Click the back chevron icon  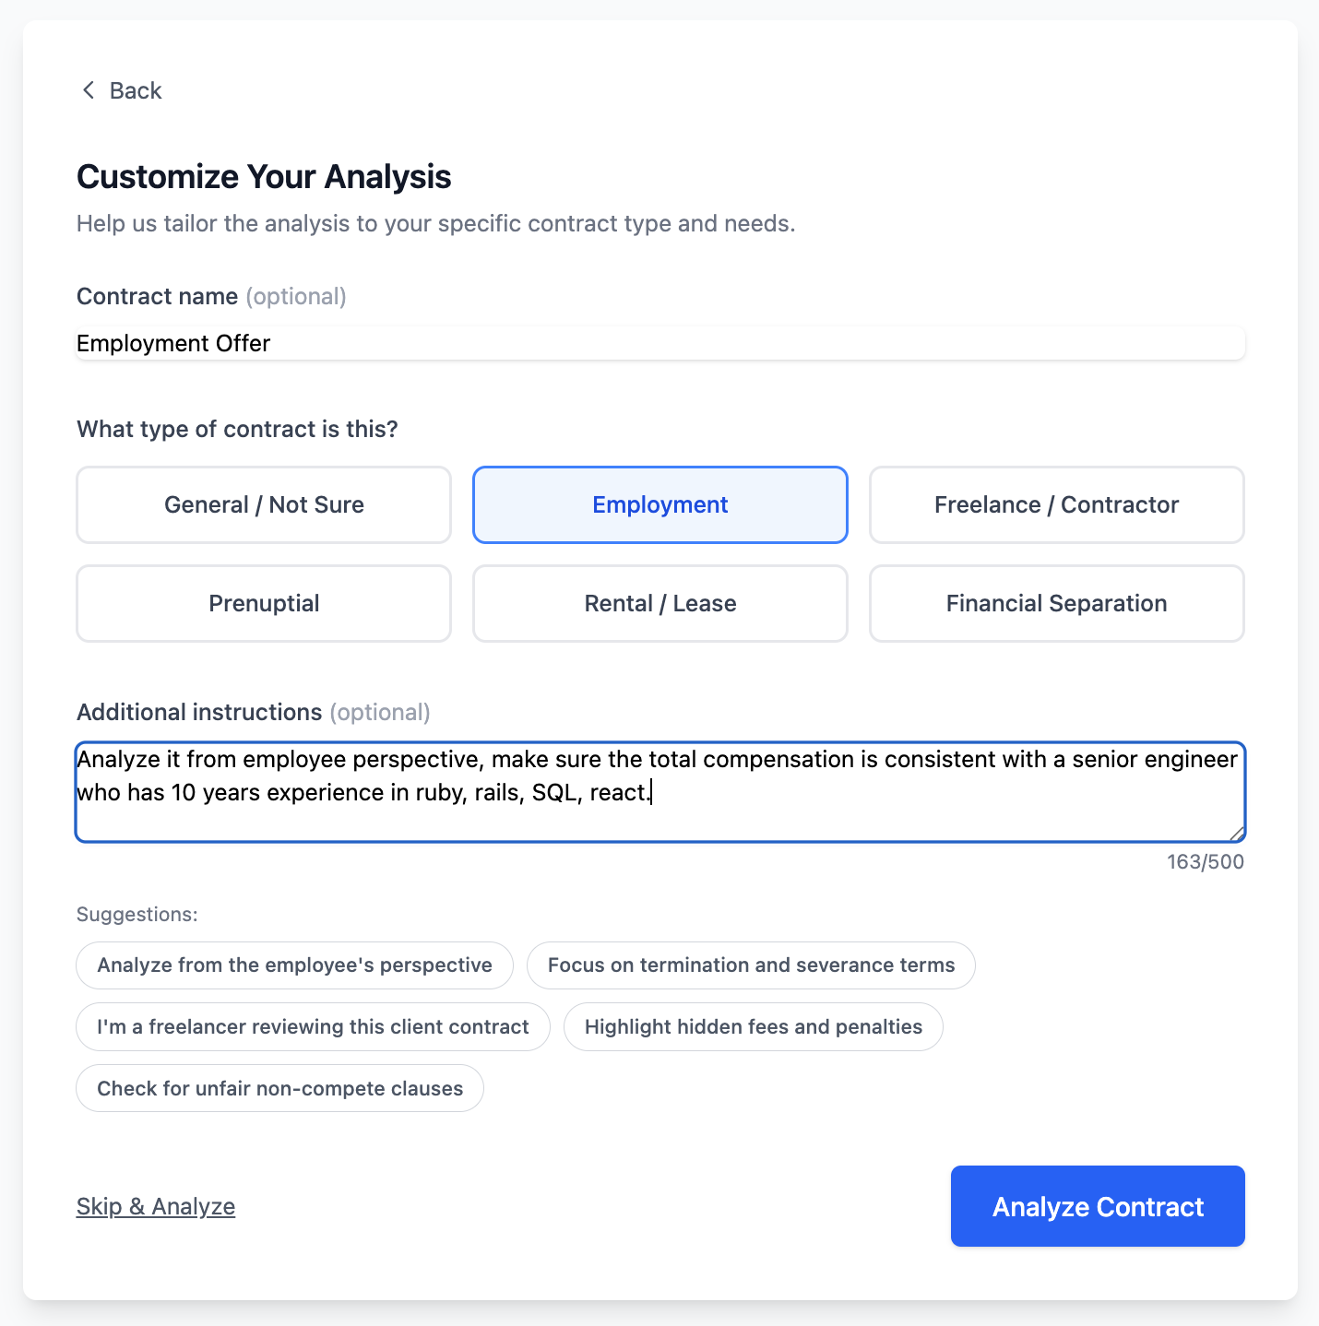88,90
